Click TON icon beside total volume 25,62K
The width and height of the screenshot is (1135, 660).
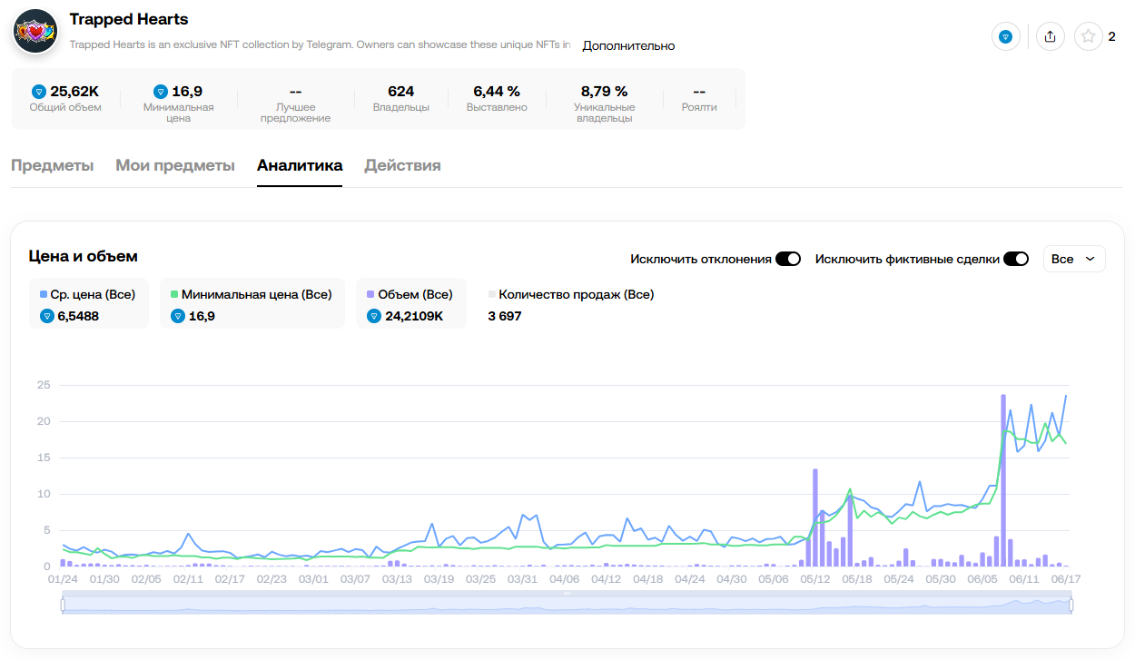tap(39, 92)
